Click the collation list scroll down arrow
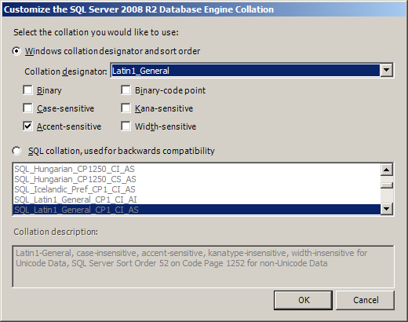 387,209
